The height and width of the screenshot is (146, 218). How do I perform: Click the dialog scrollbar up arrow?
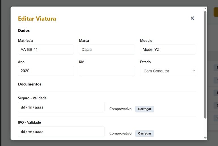point(205,9)
